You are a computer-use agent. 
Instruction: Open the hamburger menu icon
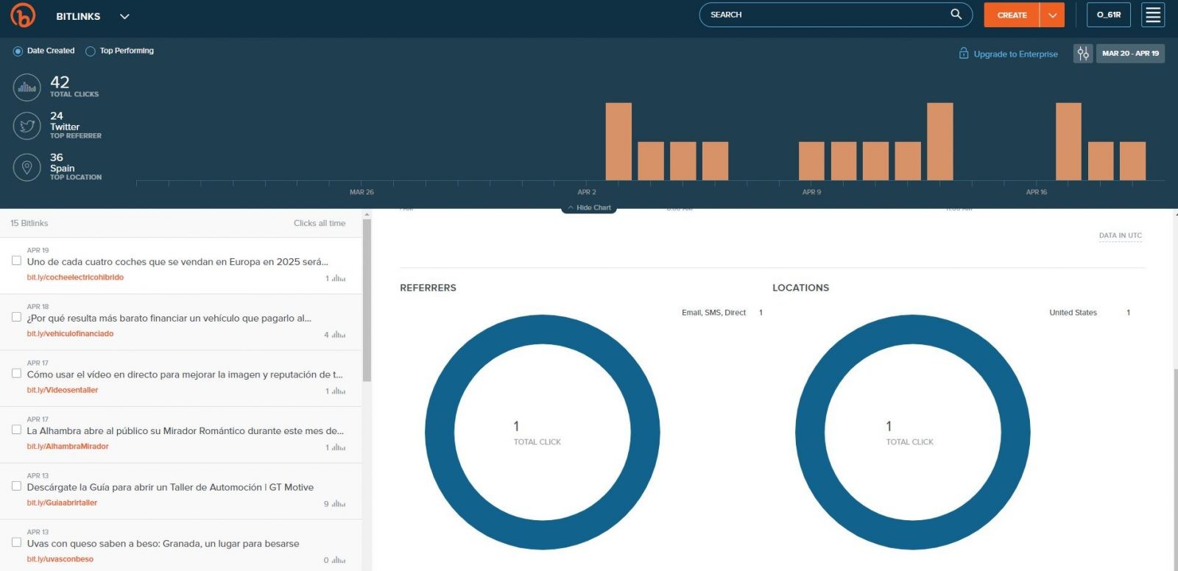coord(1153,15)
